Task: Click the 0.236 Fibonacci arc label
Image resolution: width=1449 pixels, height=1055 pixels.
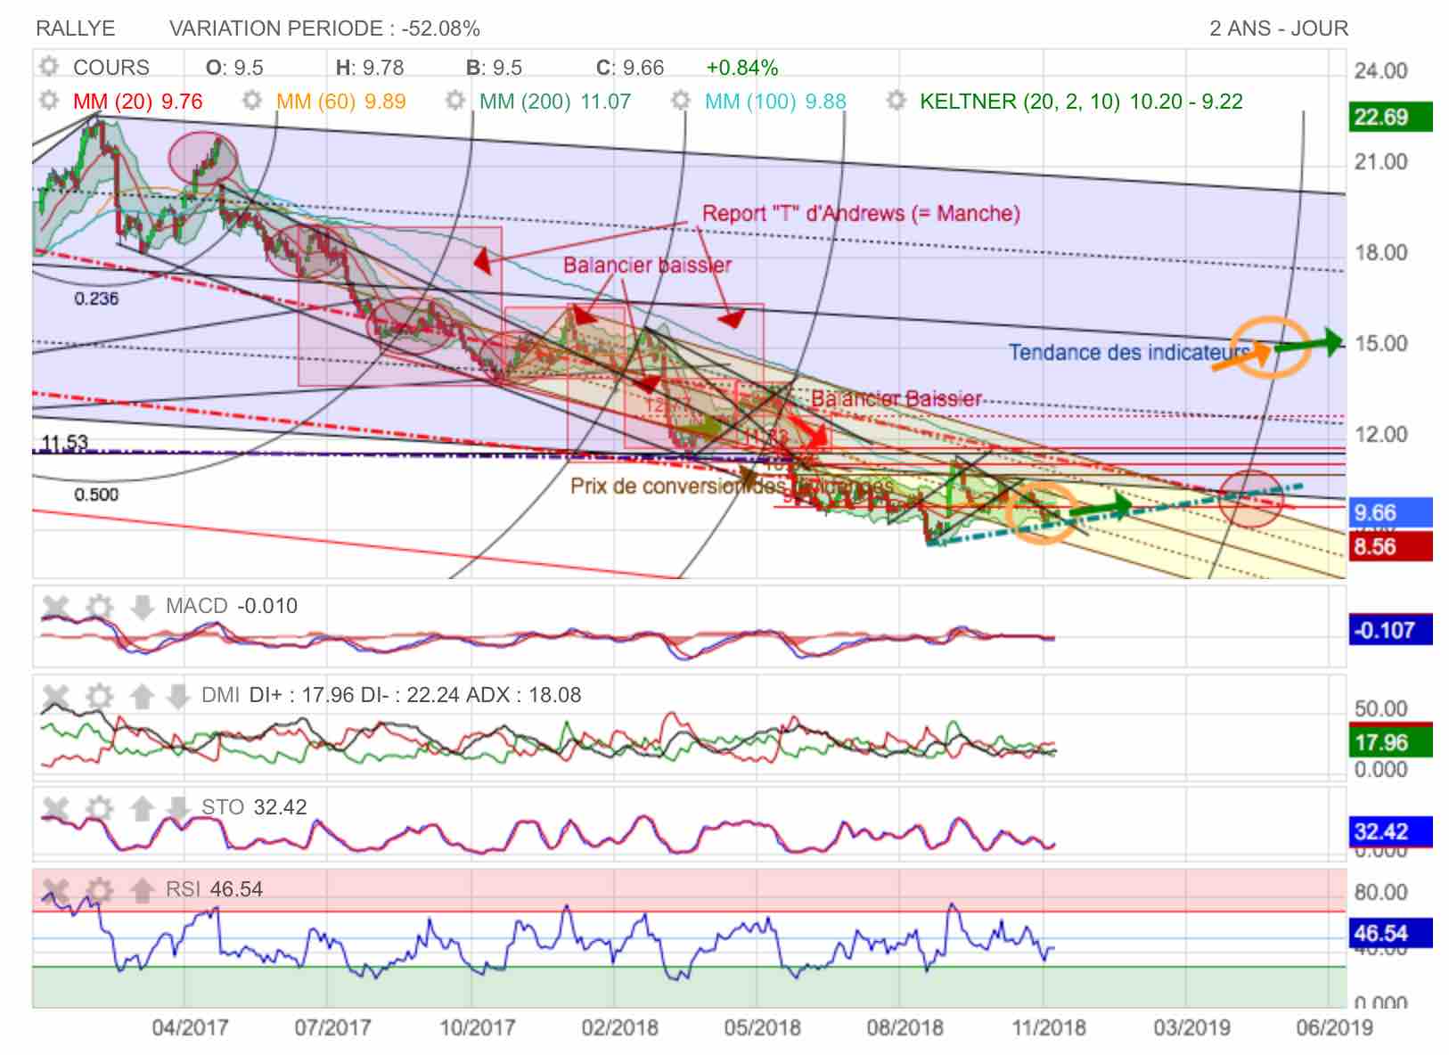Action: pos(96,299)
